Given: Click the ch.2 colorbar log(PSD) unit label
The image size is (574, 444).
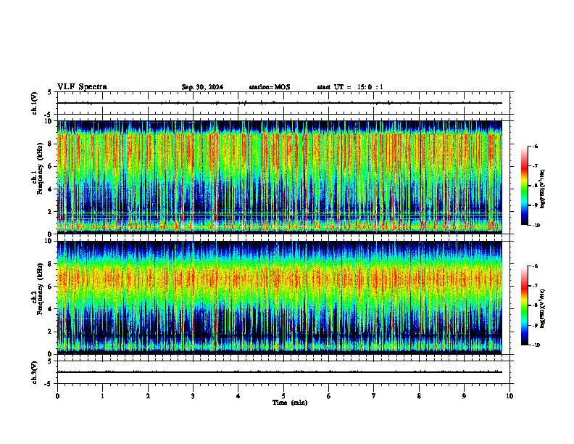Looking at the screenshot, I should (x=543, y=309).
